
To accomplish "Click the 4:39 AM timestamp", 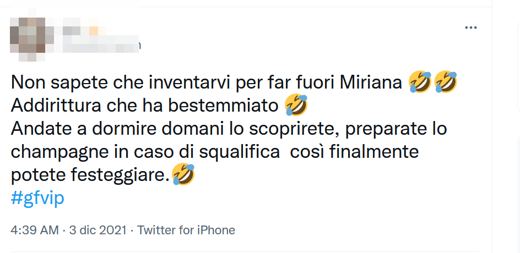I will [34, 230].
